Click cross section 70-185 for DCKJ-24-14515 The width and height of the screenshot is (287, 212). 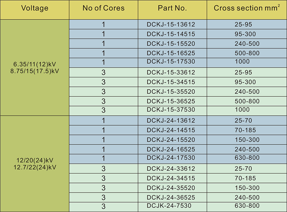[x=245, y=130]
